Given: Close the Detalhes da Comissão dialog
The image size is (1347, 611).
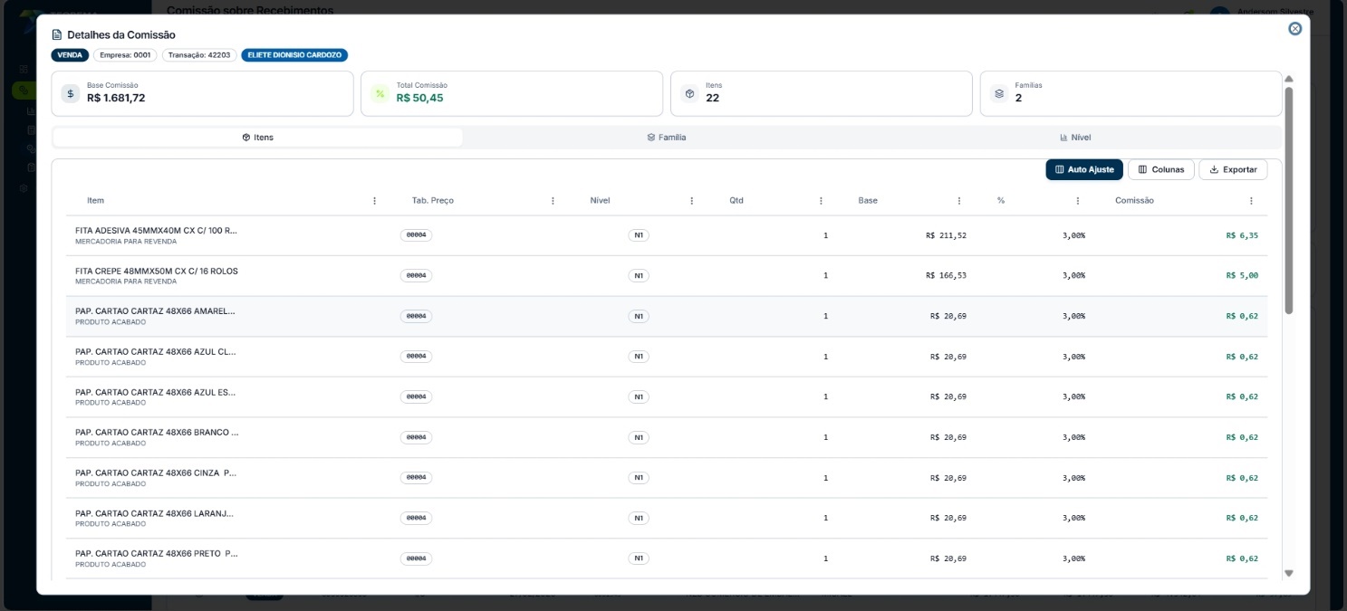Looking at the screenshot, I should [1294, 28].
